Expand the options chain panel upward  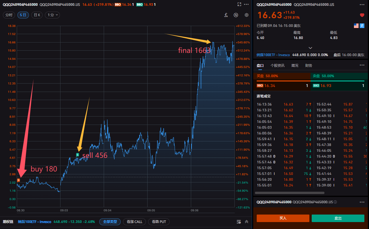point(247,222)
